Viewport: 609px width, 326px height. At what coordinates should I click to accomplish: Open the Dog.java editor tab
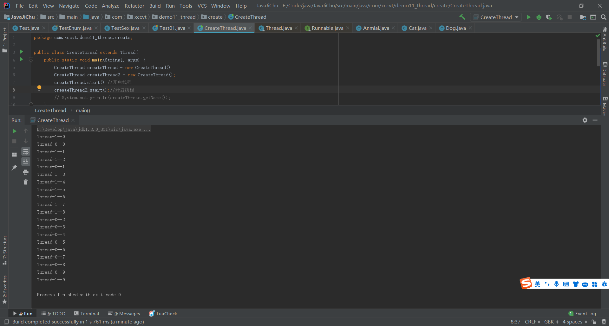(x=456, y=28)
